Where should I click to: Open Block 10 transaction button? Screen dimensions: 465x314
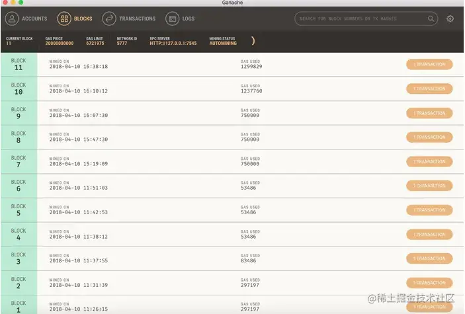coord(429,89)
